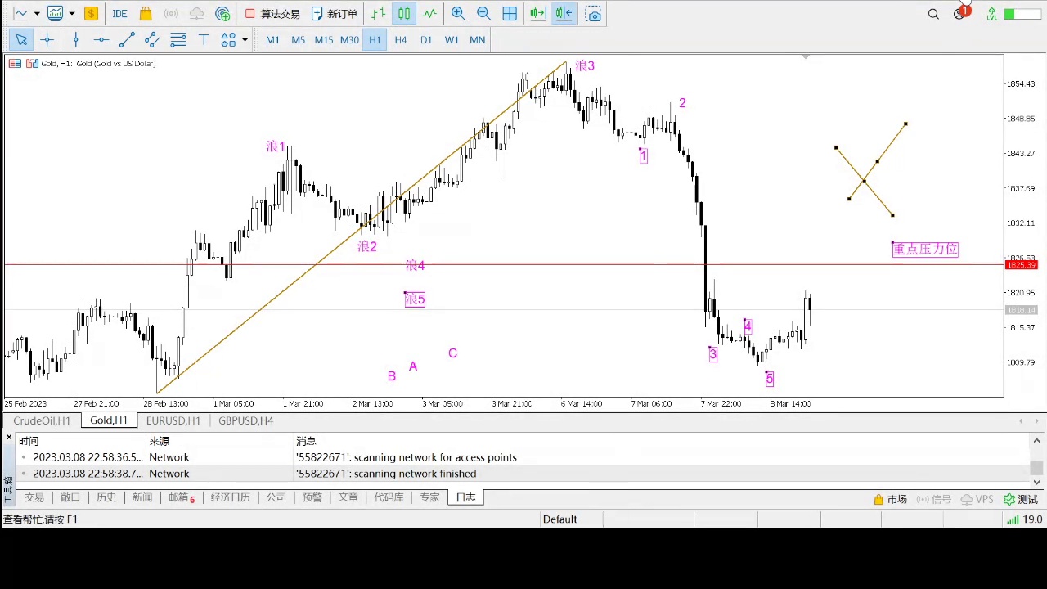This screenshot has height=589, width=1047.
Task: Expand the chart type dropdown arrow
Action: (x=37, y=13)
